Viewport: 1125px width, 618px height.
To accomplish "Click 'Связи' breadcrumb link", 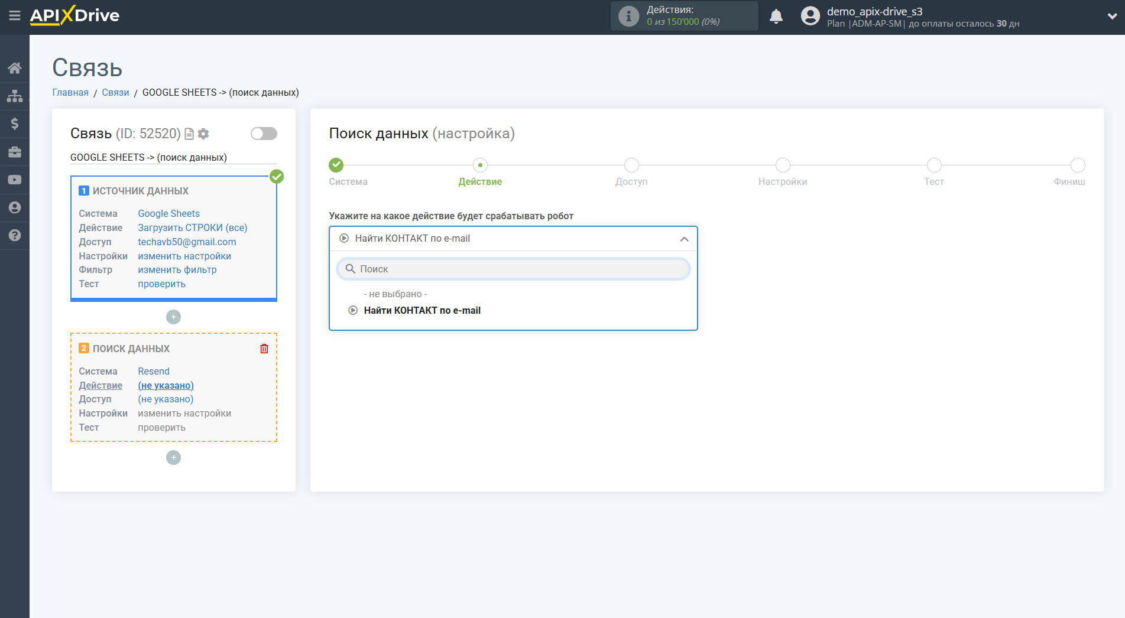I will pyautogui.click(x=115, y=92).
